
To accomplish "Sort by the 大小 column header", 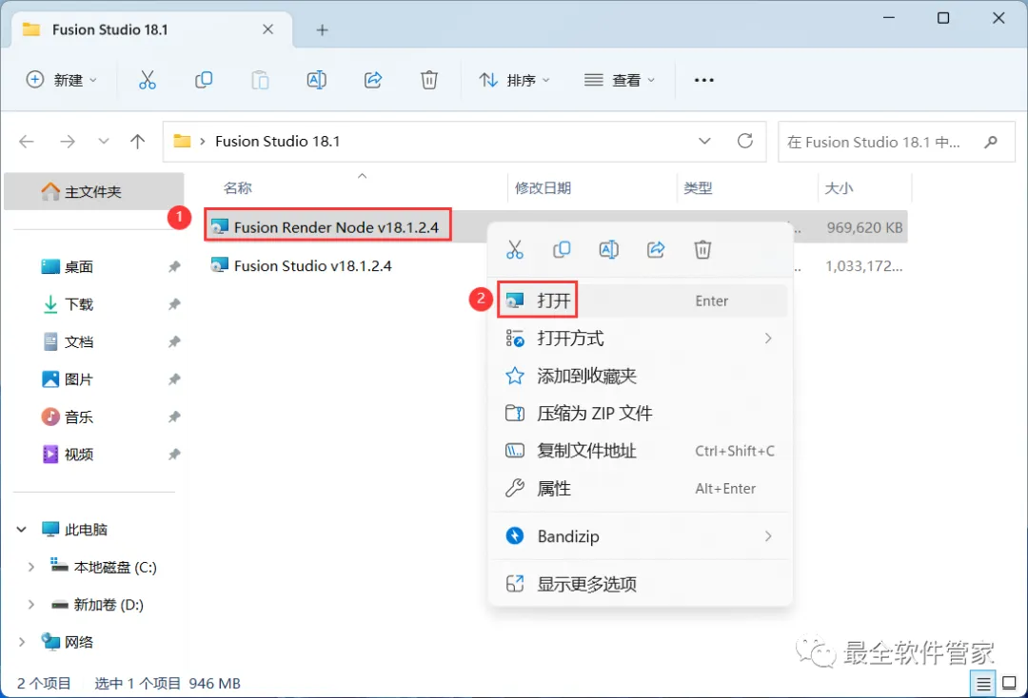I will [839, 188].
